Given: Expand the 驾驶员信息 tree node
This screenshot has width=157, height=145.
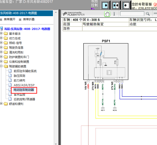Looking at the screenshot, I should 1,47.
